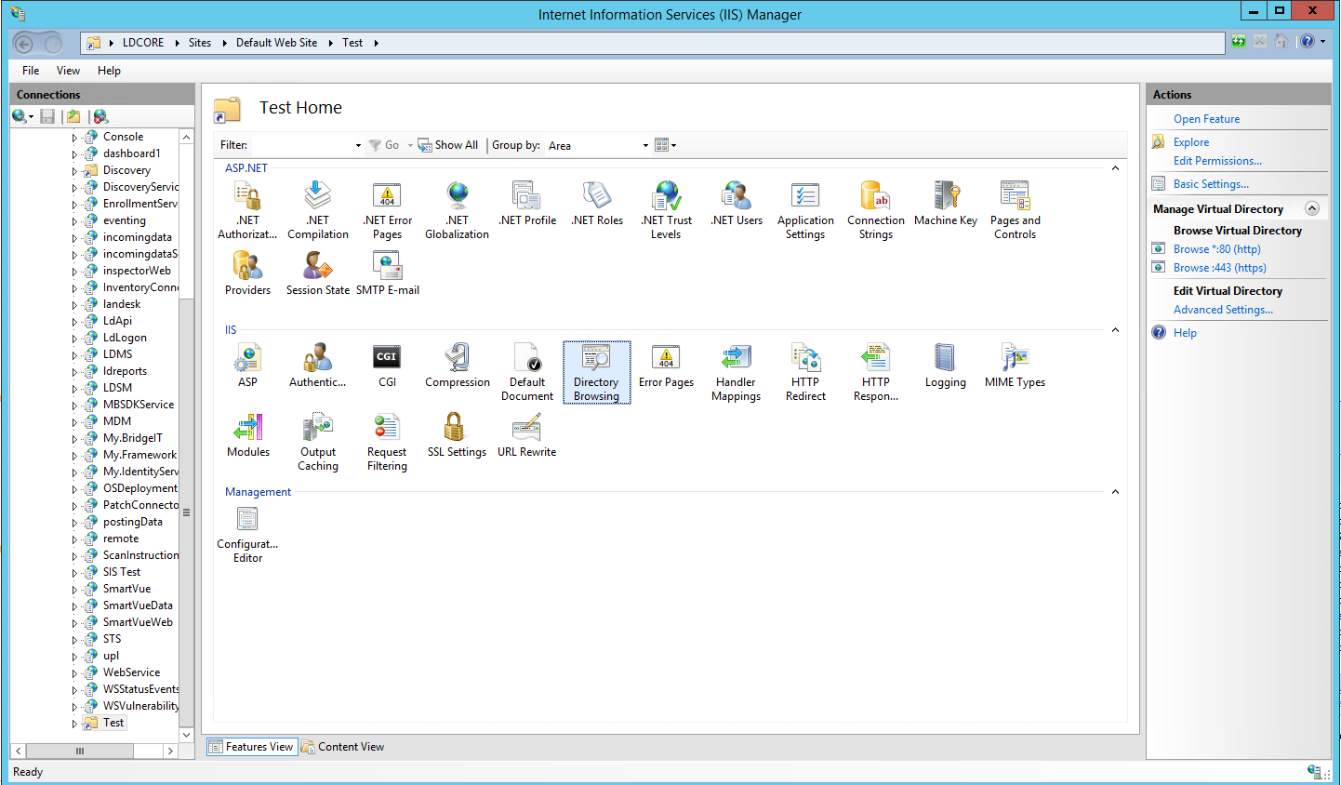The image size is (1341, 785).
Task: Open the Session State feature
Action: pos(318,273)
